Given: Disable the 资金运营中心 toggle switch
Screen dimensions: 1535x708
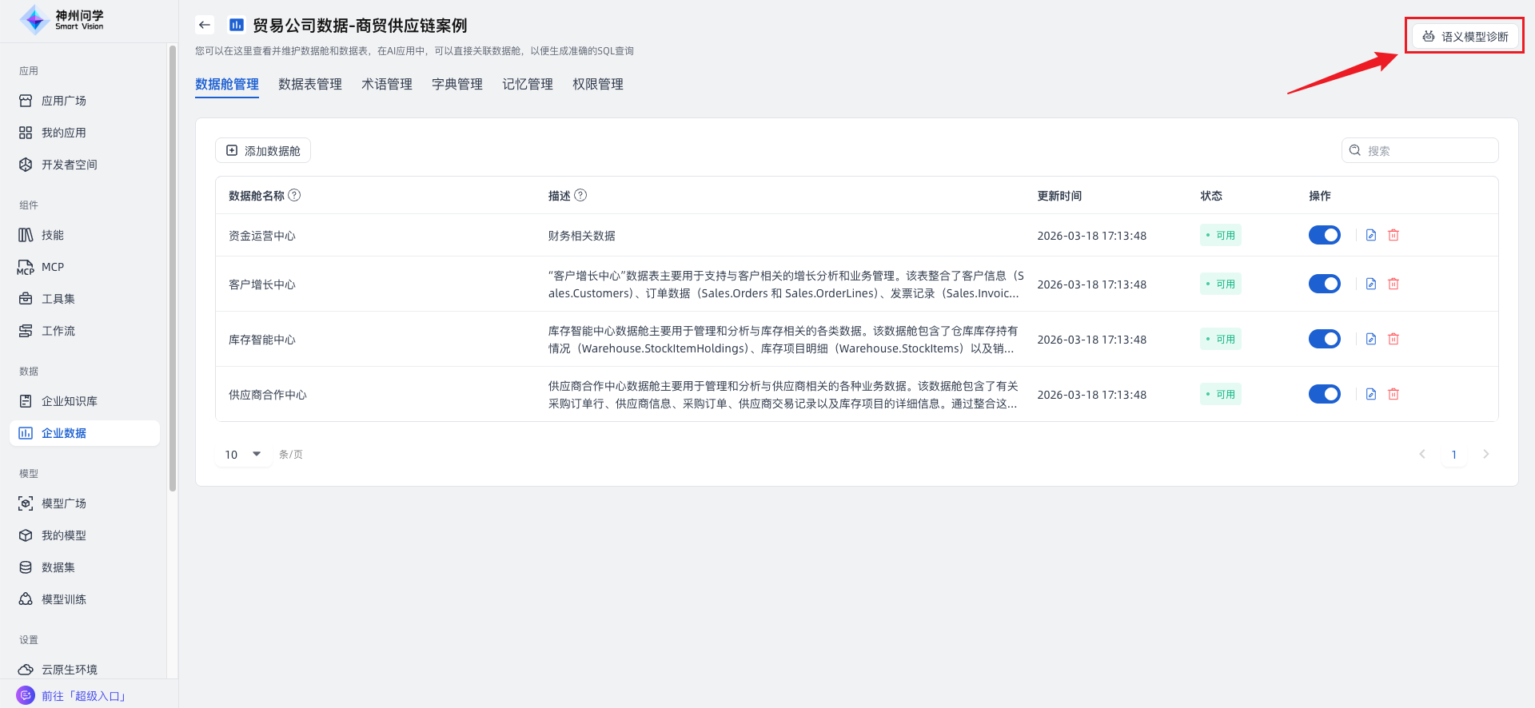Looking at the screenshot, I should (x=1324, y=235).
